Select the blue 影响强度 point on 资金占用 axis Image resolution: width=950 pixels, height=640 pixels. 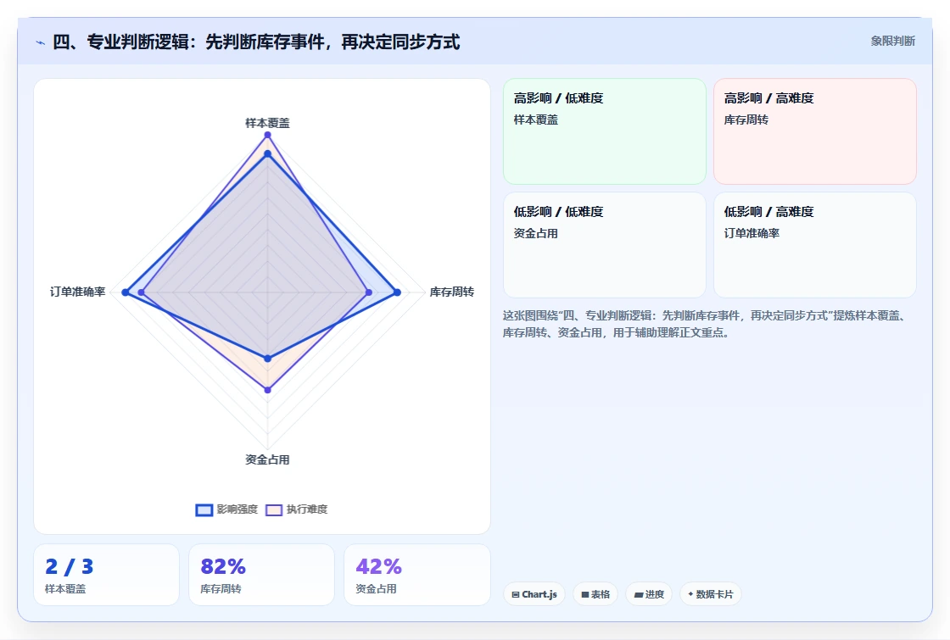click(x=267, y=359)
